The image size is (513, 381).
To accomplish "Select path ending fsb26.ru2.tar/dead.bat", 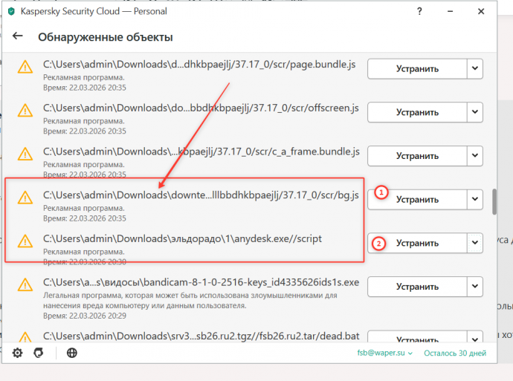I will coord(201,336).
